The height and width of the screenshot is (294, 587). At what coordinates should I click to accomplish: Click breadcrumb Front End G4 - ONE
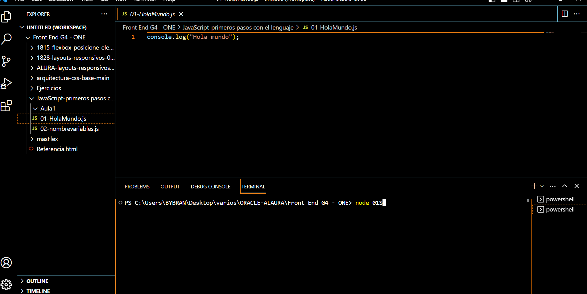coord(149,27)
